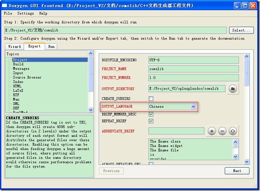Image resolution: width=260 pixels, height=191 pixels.
Task: Select the Source Browser topic
Action: (x=27, y=77)
